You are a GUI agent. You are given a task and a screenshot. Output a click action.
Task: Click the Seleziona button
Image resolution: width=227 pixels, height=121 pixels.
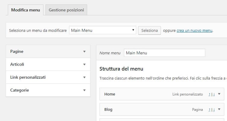pyautogui.click(x=150, y=30)
